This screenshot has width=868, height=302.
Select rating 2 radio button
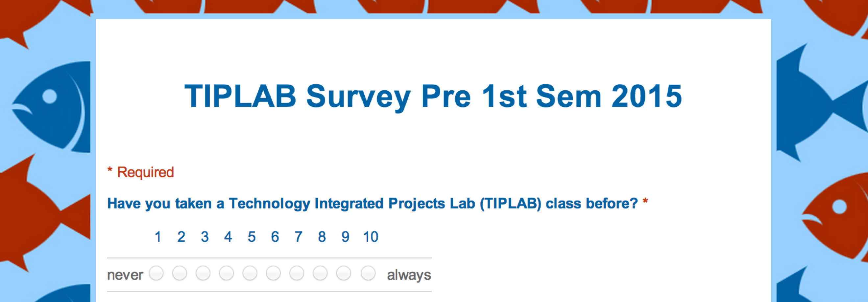180,273
